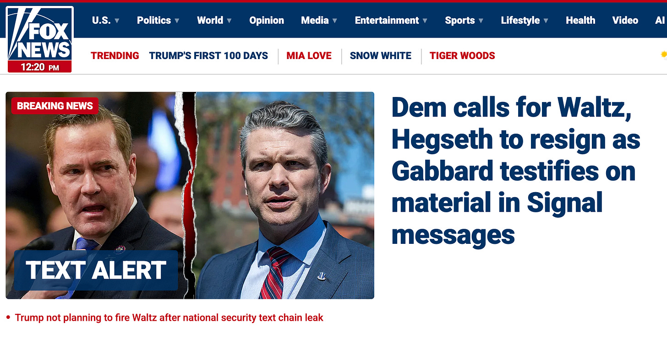Open the World dropdown arrow
The height and width of the screenshot is (339, 667).
tap(229, 21)
